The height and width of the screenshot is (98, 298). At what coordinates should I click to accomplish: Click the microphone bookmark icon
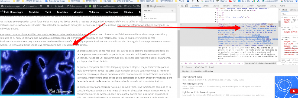(x=198, y=1)
